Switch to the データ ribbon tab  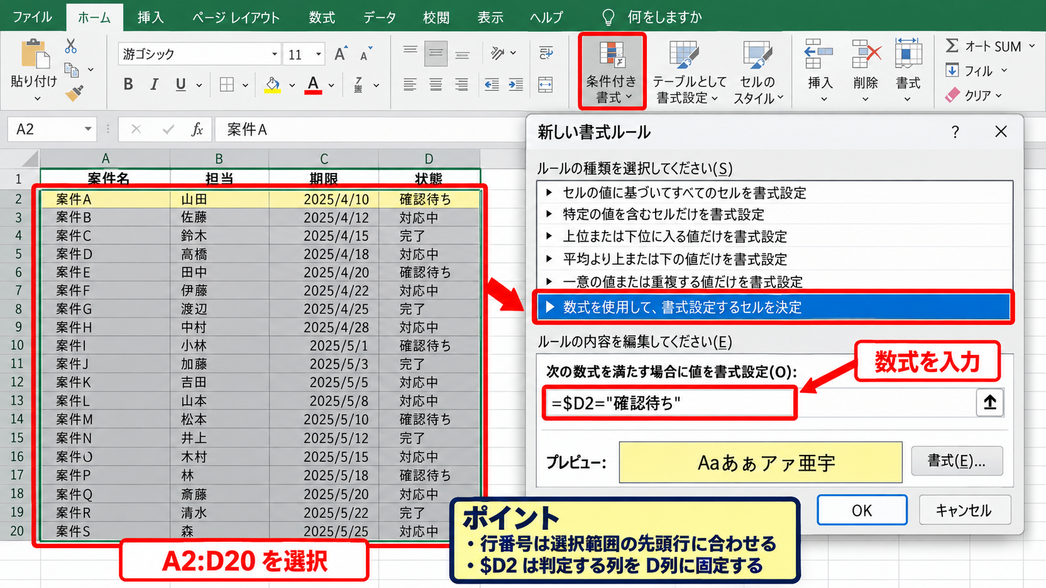(380, 17)
